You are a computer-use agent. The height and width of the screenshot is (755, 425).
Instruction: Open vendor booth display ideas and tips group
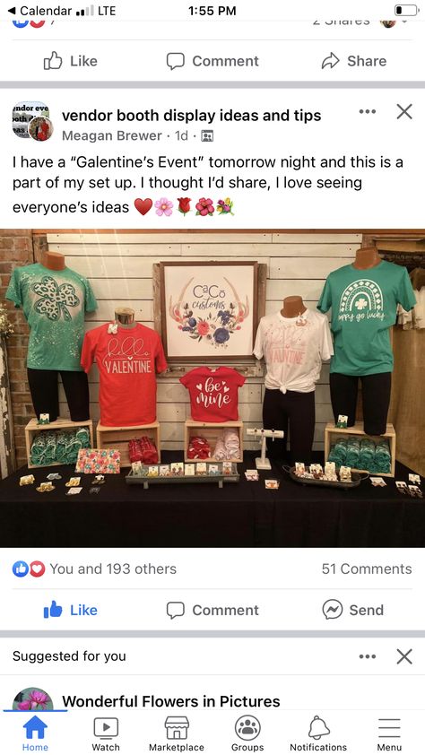[x=191, y=116]
